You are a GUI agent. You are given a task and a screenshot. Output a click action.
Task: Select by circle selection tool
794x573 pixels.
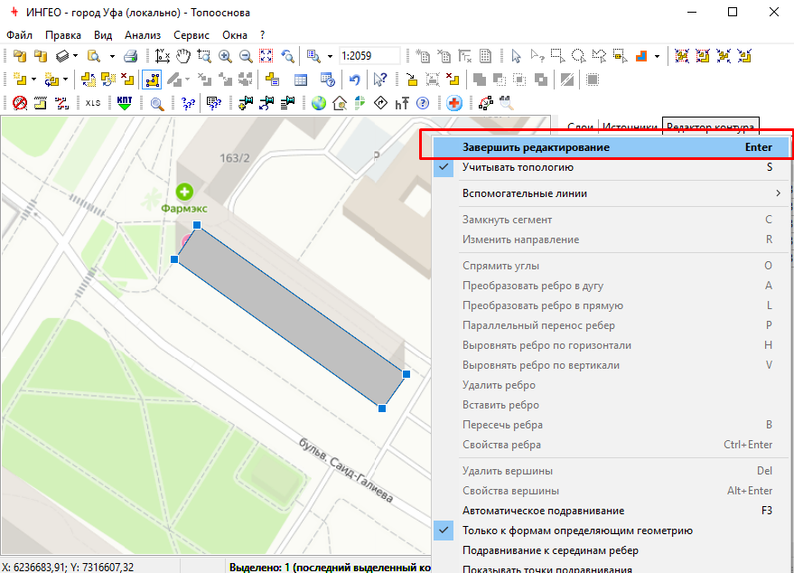(578, 56)
